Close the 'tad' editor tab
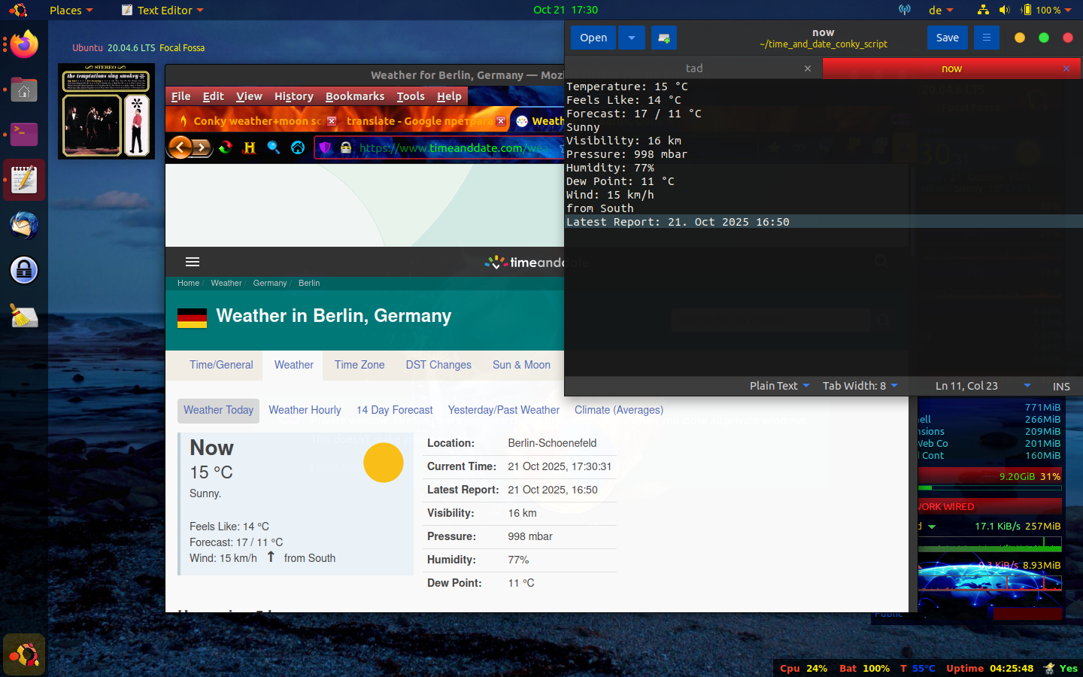The height and width of the screenshot is (677, 1083). [x=808, y=68]
